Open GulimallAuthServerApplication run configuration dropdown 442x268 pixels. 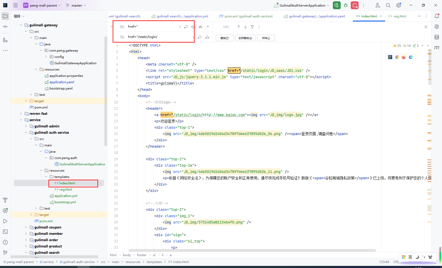pos(302,5)
